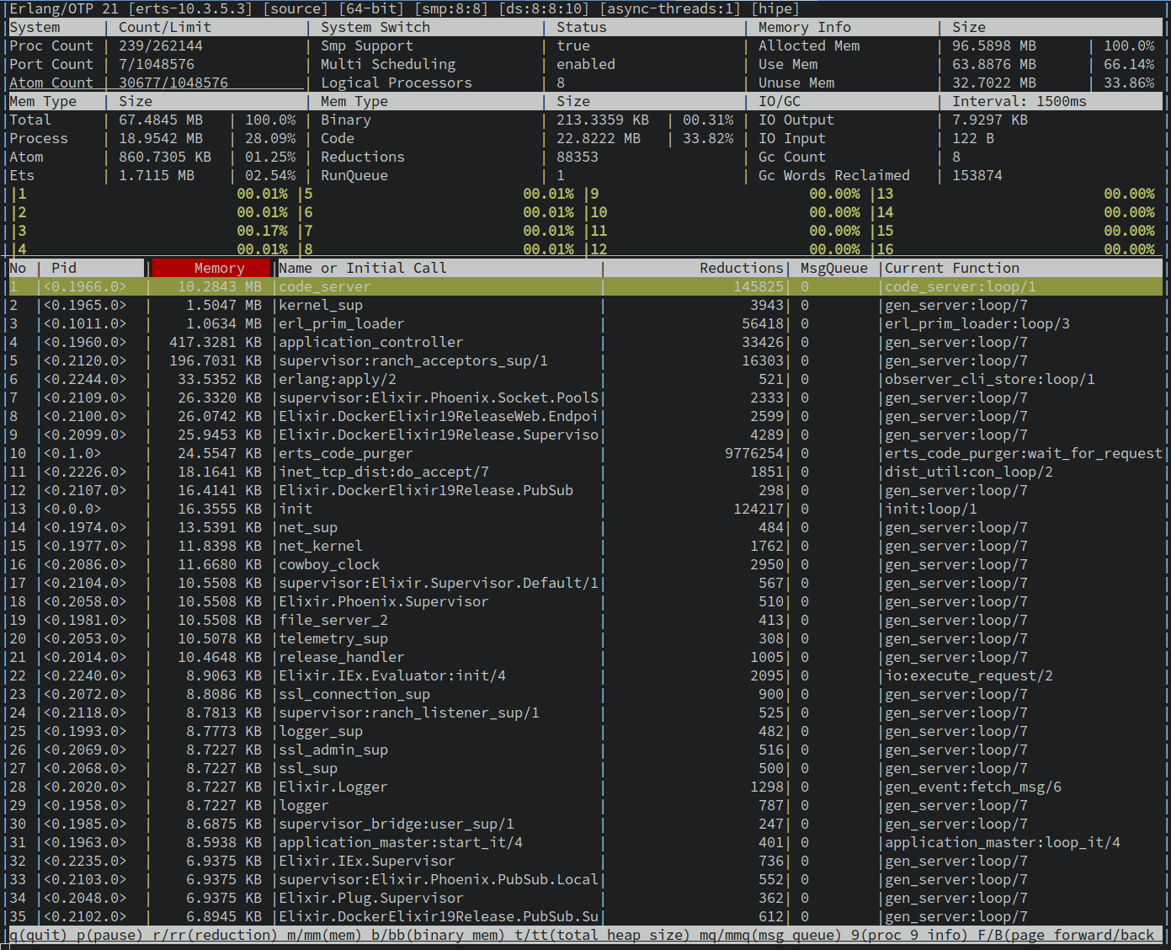Viewport: 1171px width, 950px height.
Task: Click the Elixir.Logger process name
Action: point(333,787)
